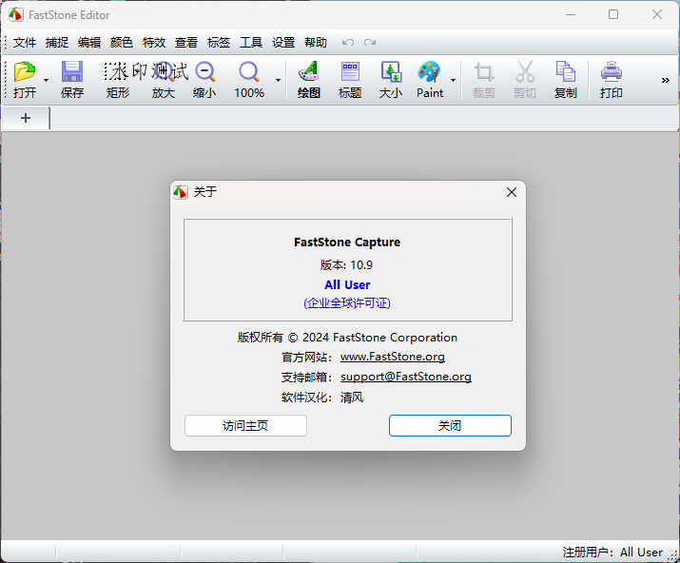The image size is (680, 563).
Task: Click the About (关于) dialog logo icon
Action: (181, 192)
